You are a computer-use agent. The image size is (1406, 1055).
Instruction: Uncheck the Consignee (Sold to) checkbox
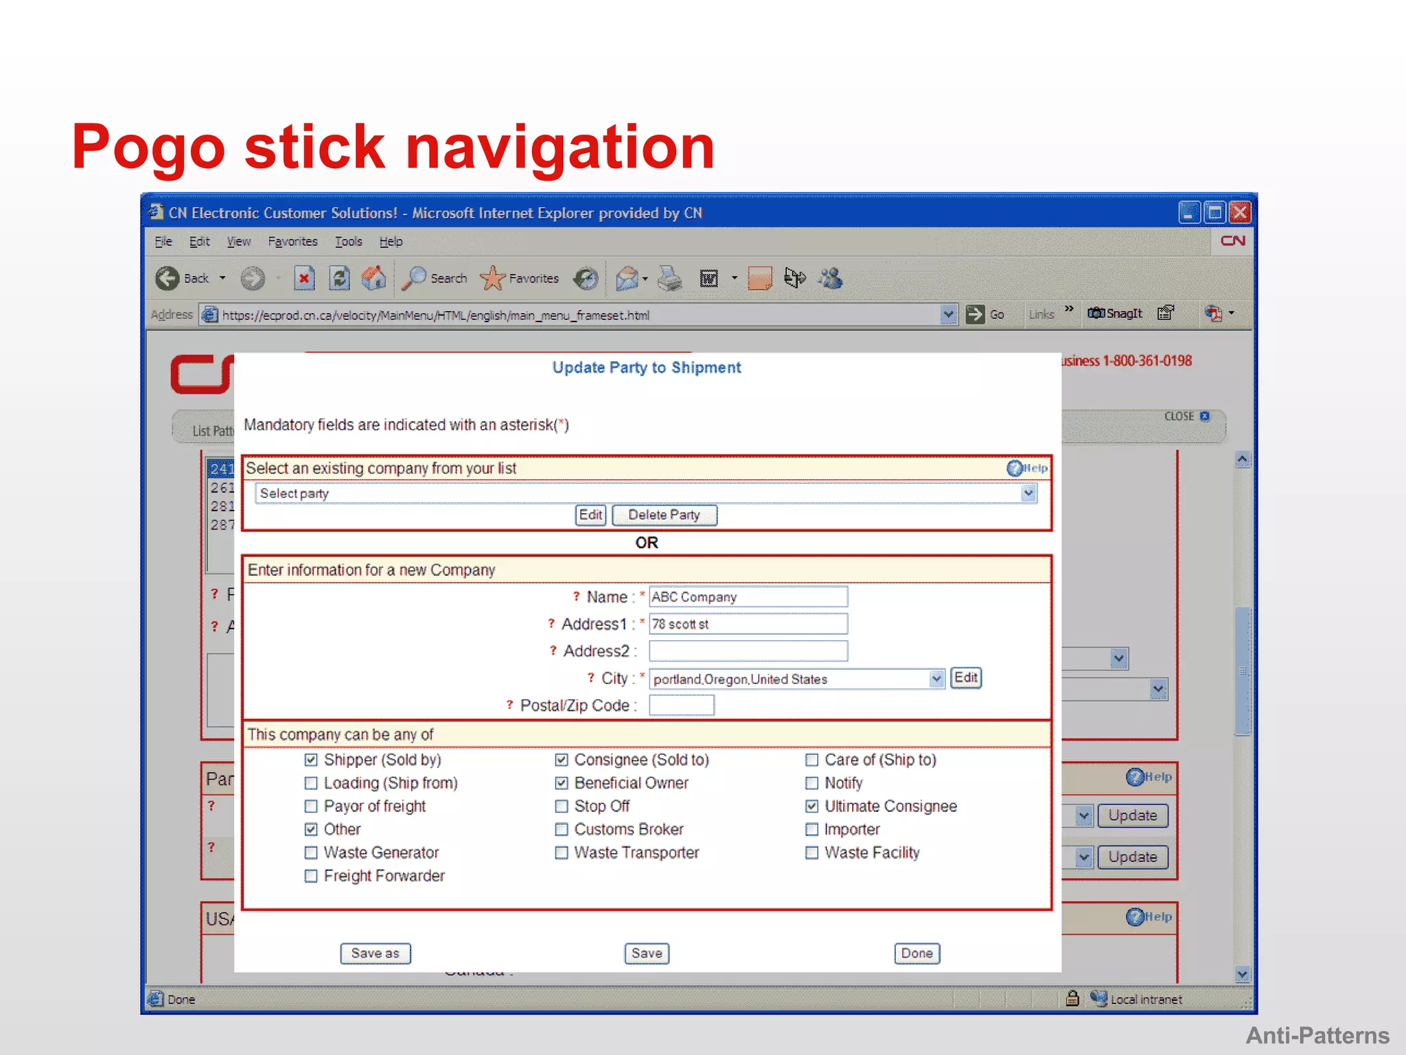(x=562, y=760)
